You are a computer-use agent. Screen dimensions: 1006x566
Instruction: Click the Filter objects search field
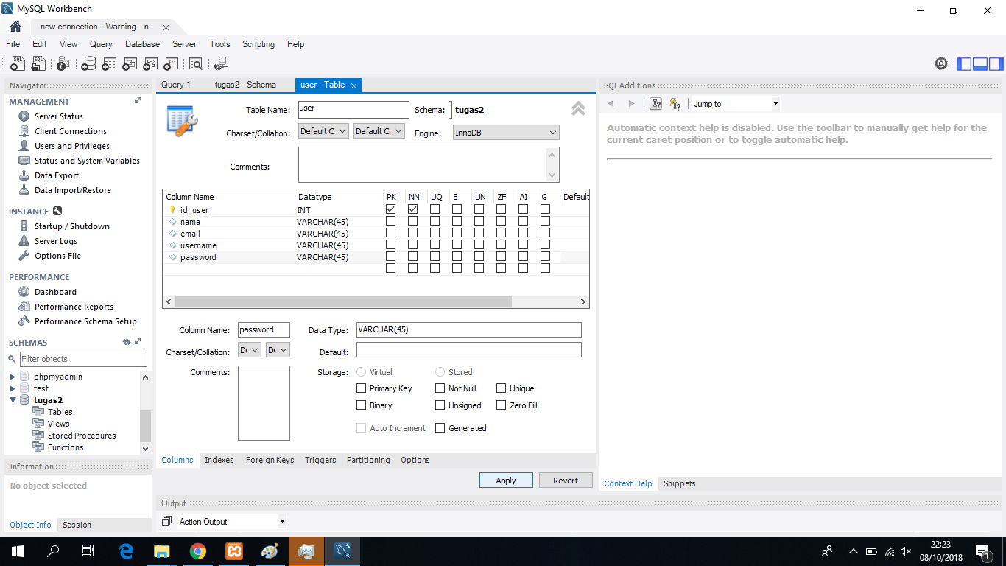pos(83,359)
